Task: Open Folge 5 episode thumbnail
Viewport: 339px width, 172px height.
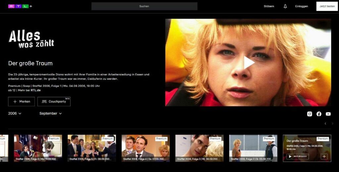Action: coord(92,148)
